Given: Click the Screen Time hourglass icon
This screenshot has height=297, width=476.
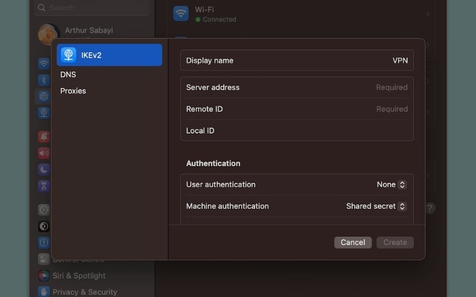Looking at the screenshot, I should [43, 186].
